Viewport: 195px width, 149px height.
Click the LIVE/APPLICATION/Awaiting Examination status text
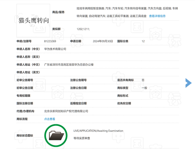[x=98, y=130]
